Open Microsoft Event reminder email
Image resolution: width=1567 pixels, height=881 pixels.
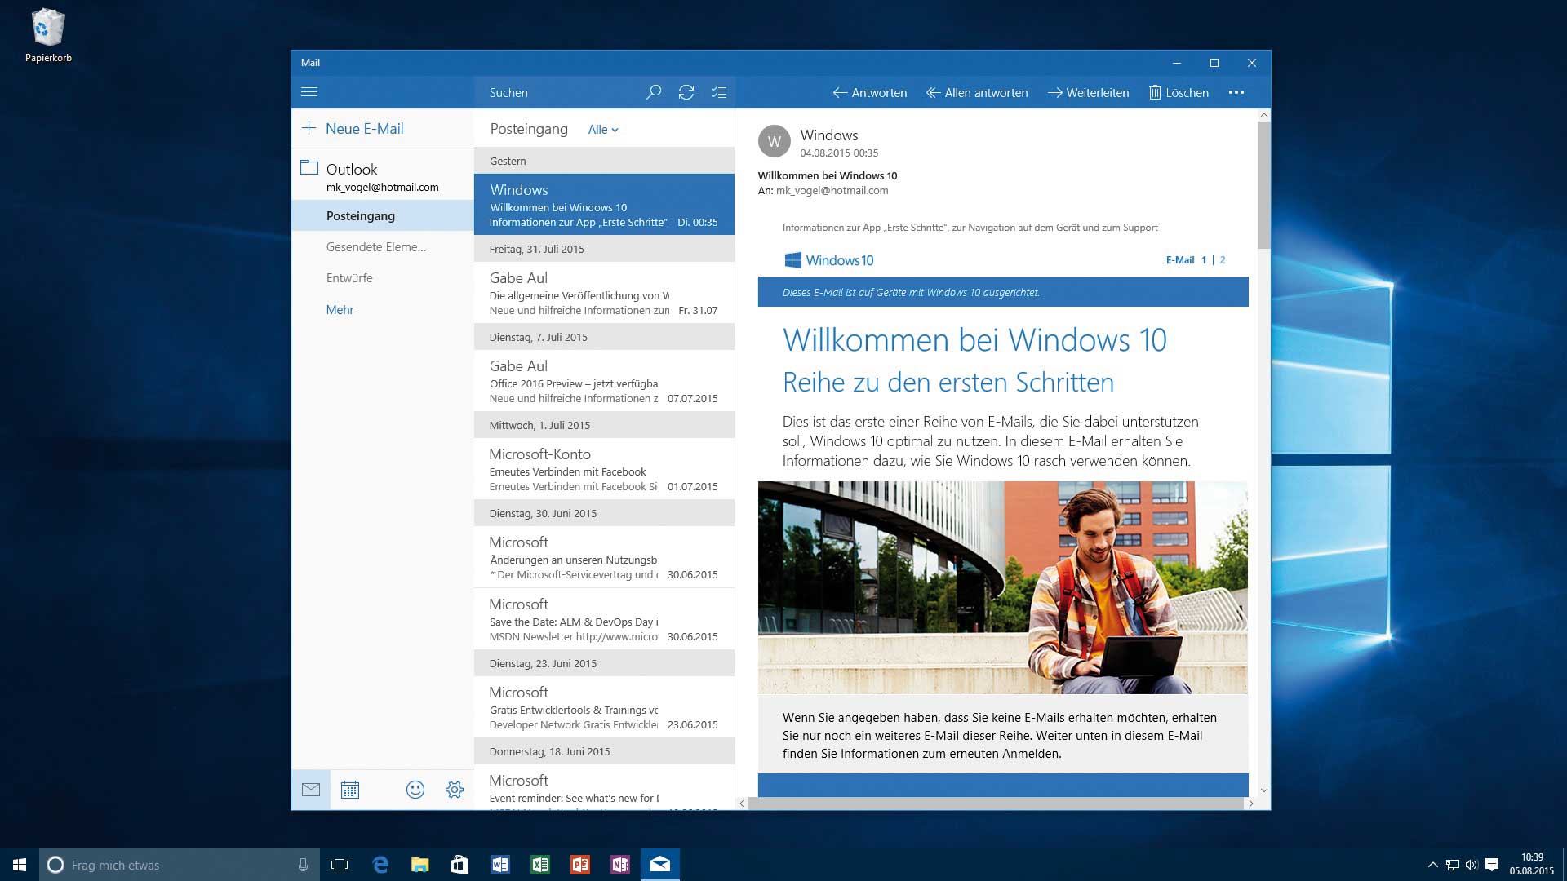[x=604, y=787]
